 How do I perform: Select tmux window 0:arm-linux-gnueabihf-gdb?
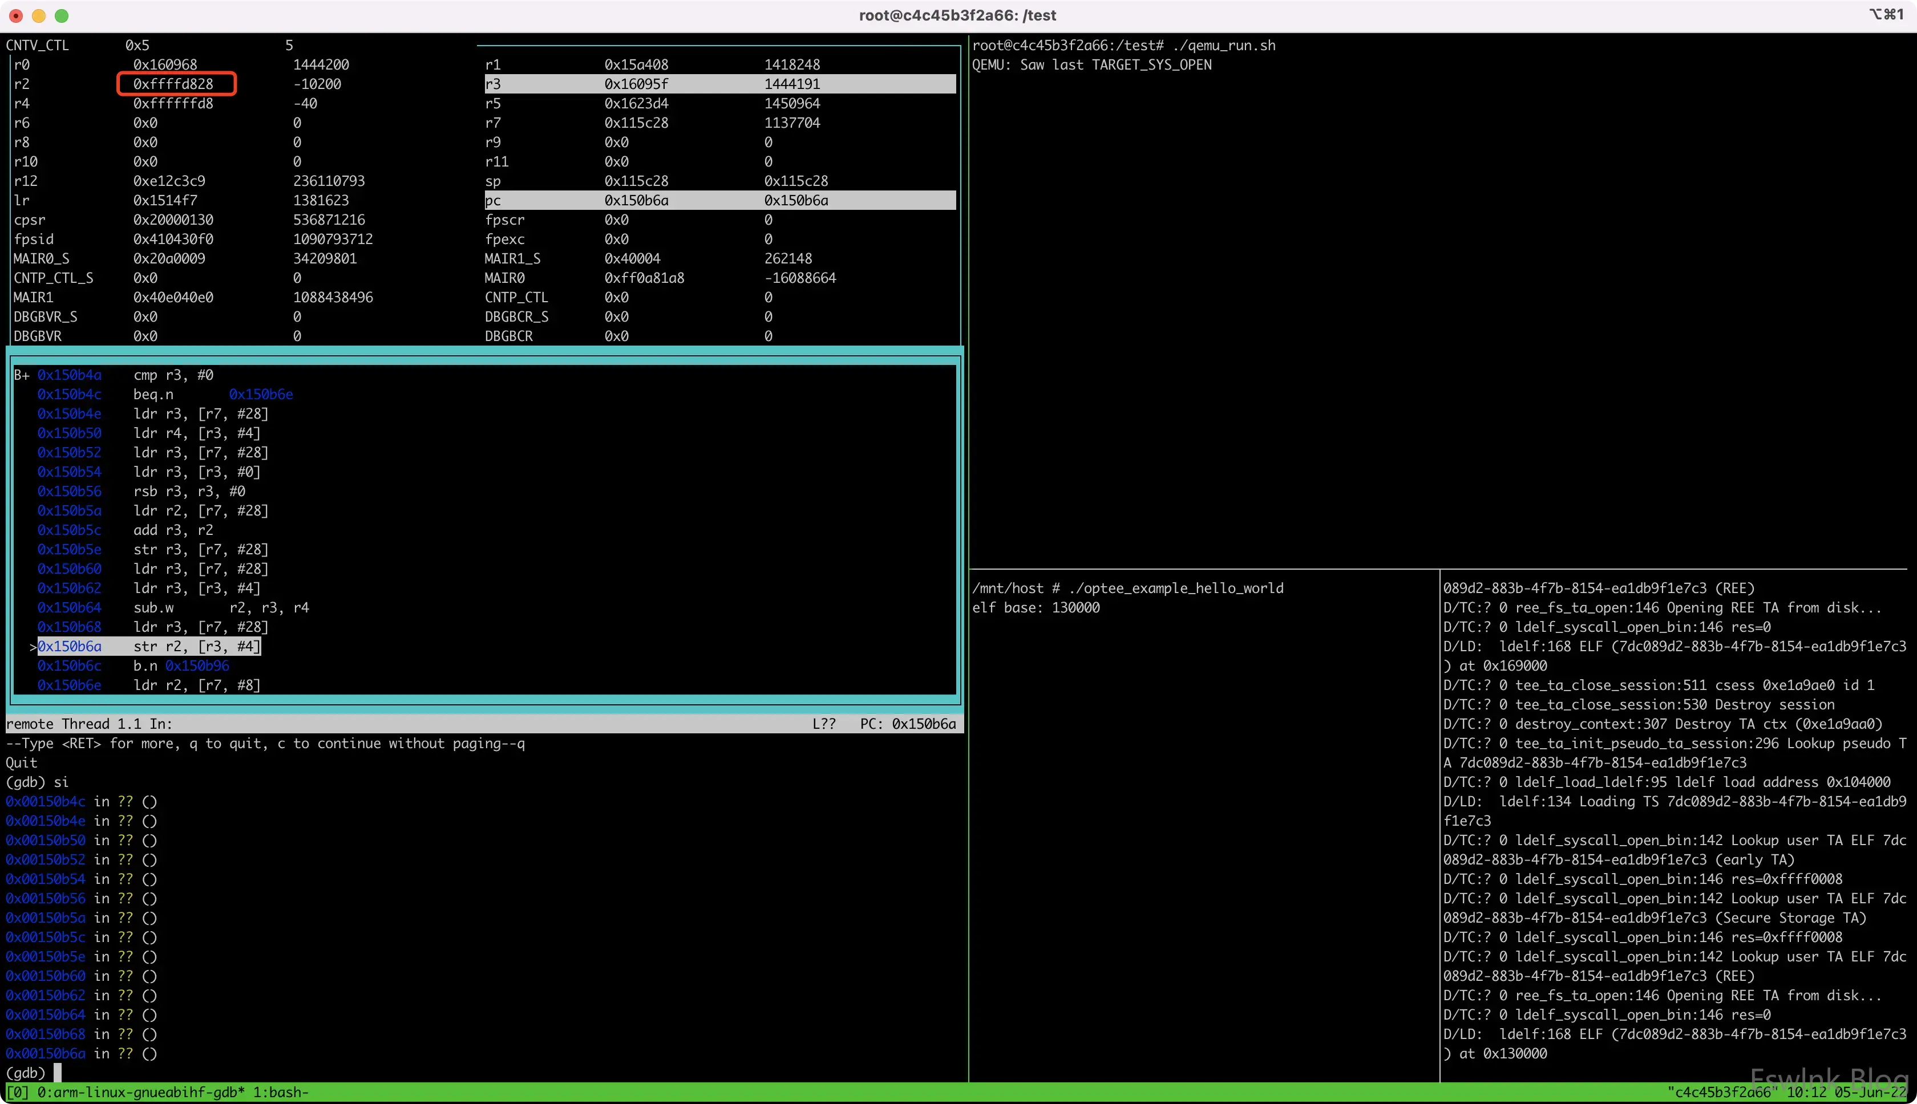pyautogui.click(x=140, y=1093)
